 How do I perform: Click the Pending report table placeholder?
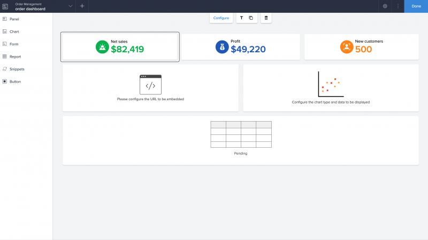(x=241, y=141)
